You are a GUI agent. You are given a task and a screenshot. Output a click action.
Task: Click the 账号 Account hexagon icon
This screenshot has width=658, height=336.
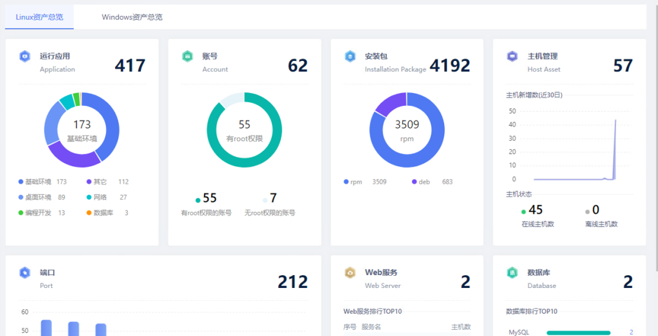tap(187, 57)
